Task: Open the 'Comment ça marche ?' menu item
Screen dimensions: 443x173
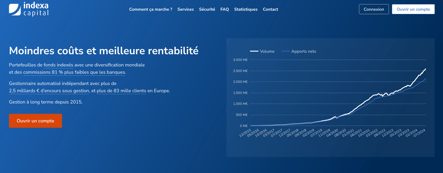Action: point(151,9)
